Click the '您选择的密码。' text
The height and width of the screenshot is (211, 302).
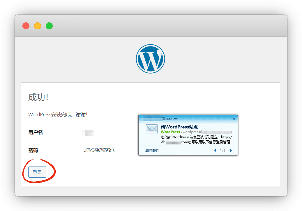[100, 150]
